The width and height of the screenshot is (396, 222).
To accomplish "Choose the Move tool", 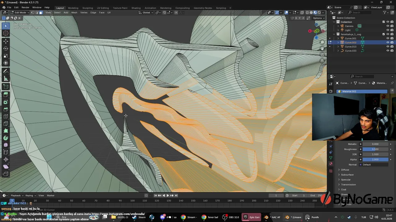I will [6, 41].
